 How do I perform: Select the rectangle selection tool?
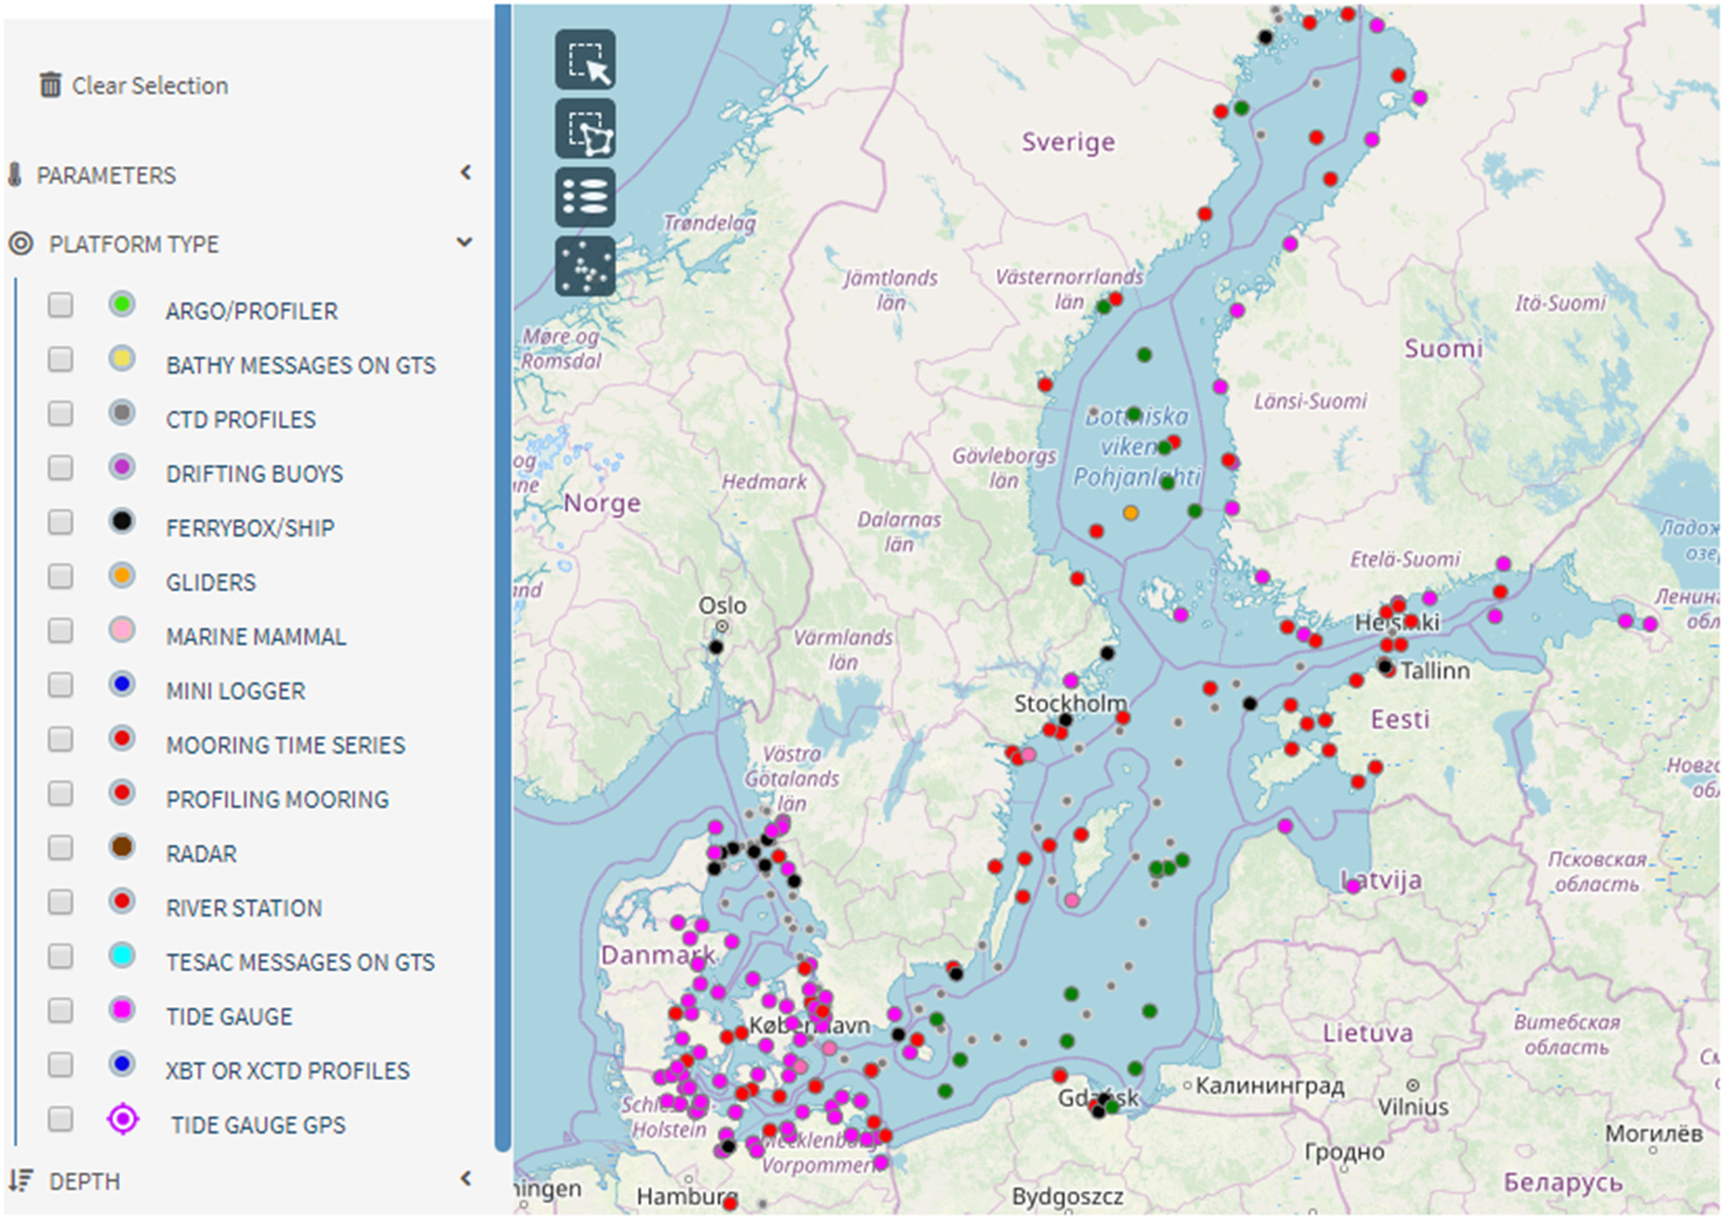(586, 60)
